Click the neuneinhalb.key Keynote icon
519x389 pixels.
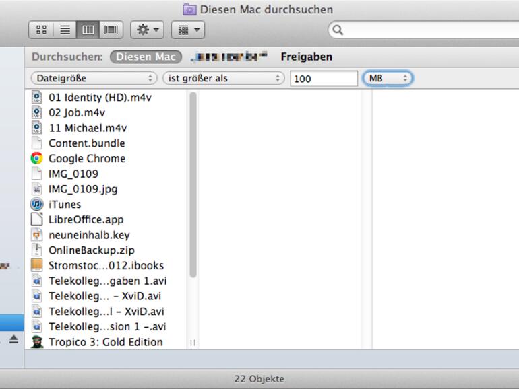click(37, 235)
